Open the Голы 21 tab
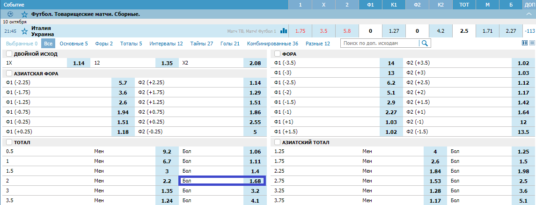The width and height of the screenshot is (536, 205). (x=230, y=44)
